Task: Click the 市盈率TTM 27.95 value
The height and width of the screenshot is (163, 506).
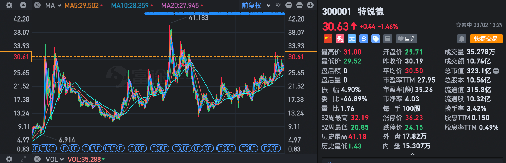Action: 426,80
